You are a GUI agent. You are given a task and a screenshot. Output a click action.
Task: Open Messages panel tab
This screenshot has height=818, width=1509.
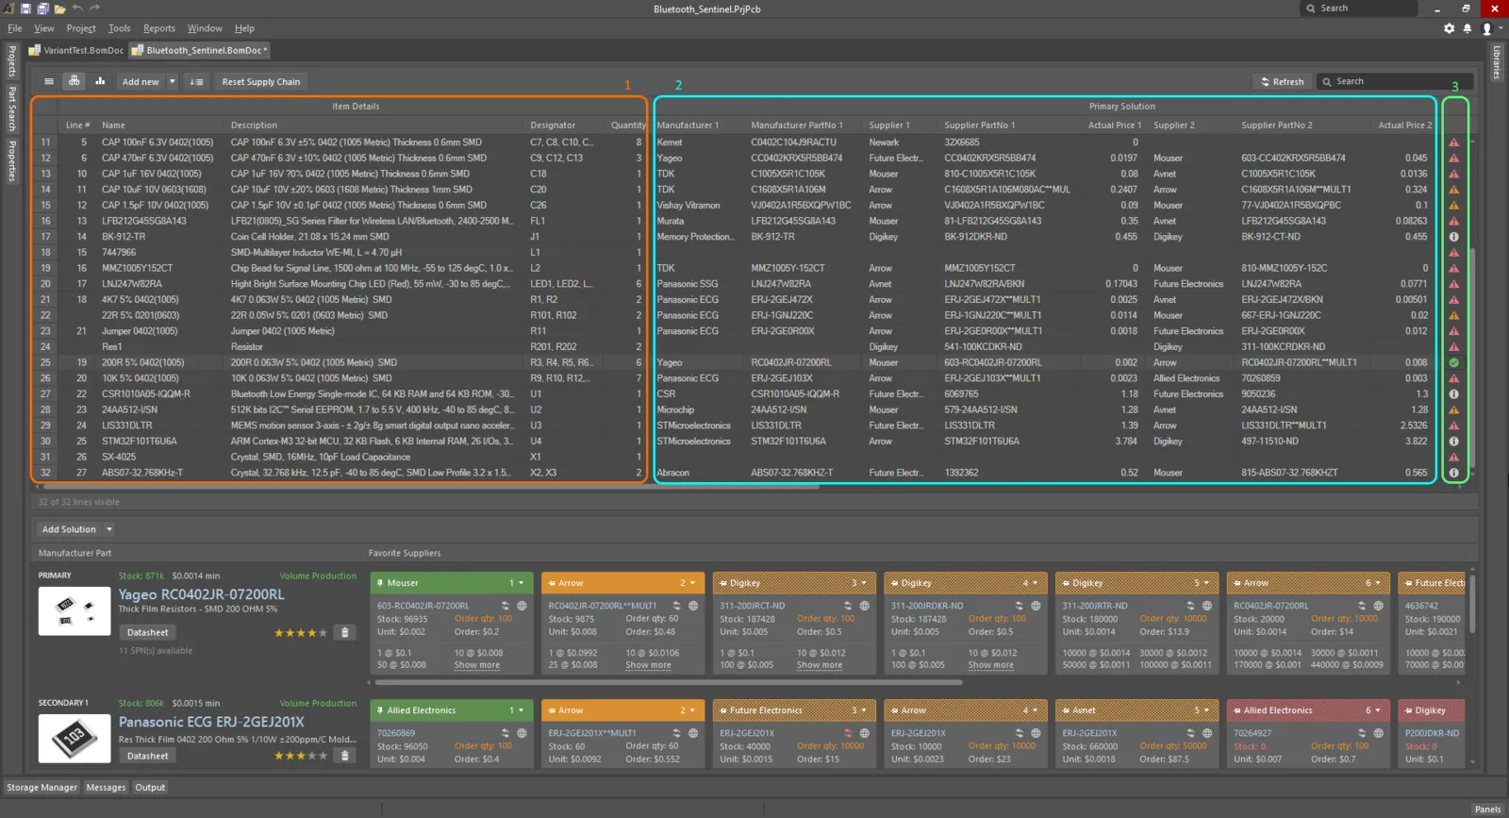[106, 787]
